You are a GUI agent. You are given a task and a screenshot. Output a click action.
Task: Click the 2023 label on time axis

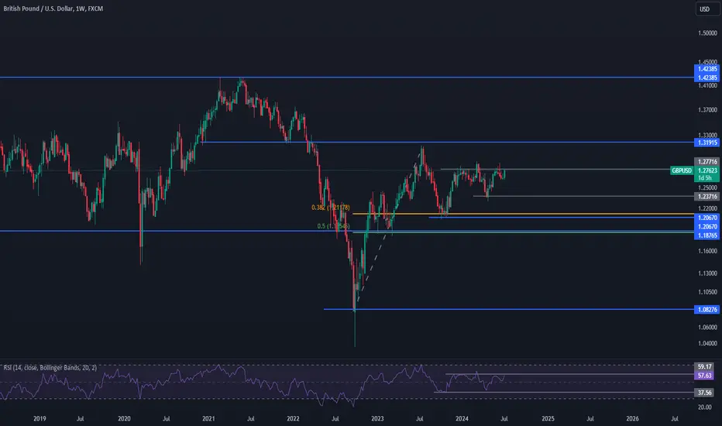click(377, 418)
